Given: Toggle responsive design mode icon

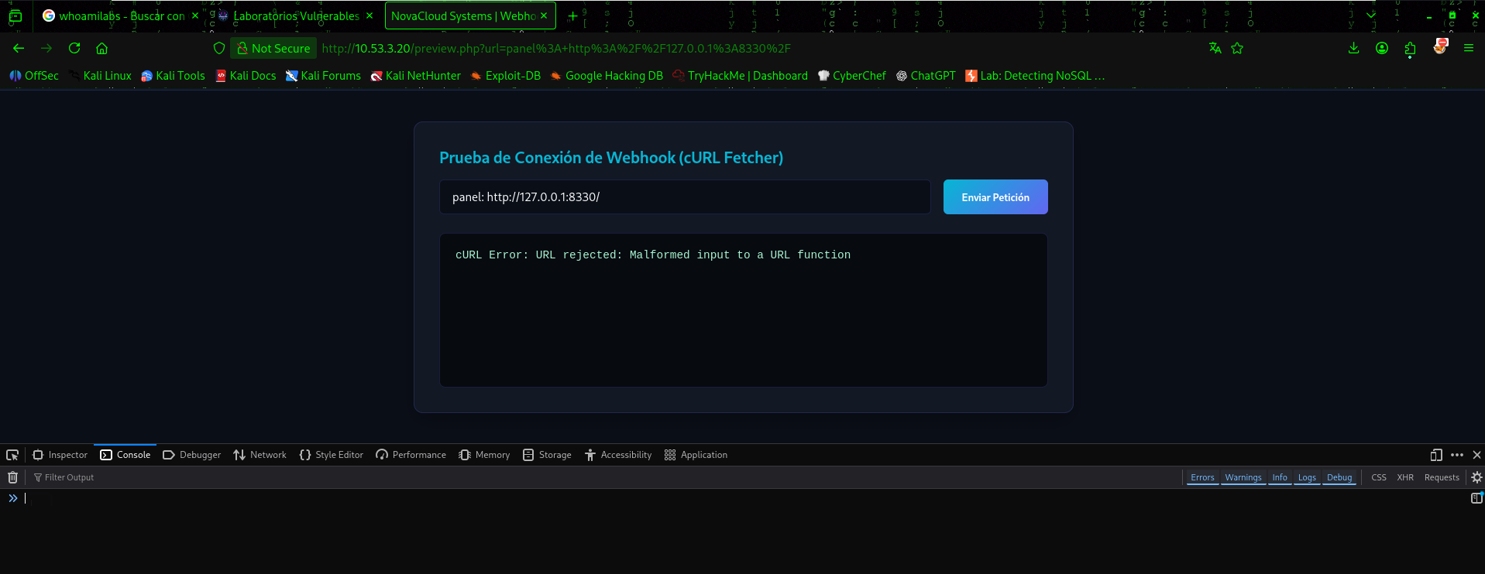Looking at the screenshot, I should pyautogui.click(x=1436, y=455).
